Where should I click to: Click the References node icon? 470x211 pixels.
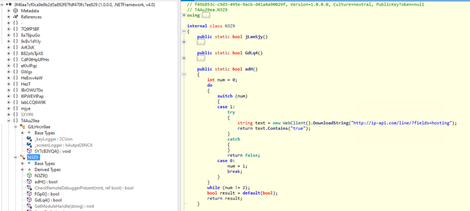[16, 17]
